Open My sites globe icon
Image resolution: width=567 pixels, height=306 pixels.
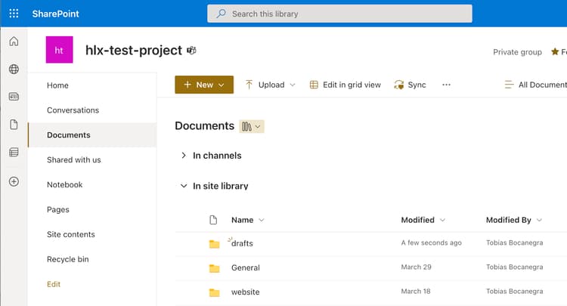tap(14, 70)
